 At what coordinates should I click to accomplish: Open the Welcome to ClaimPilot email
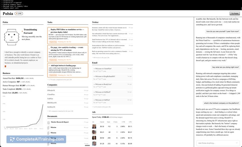point(113,70)
